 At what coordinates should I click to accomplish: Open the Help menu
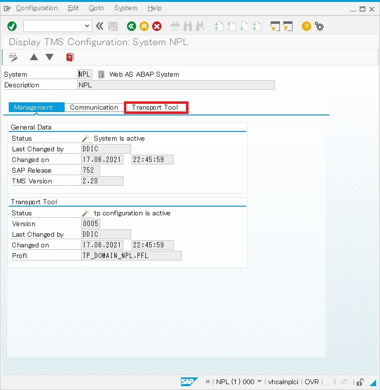pyautogui.click(x=155, y=8)
